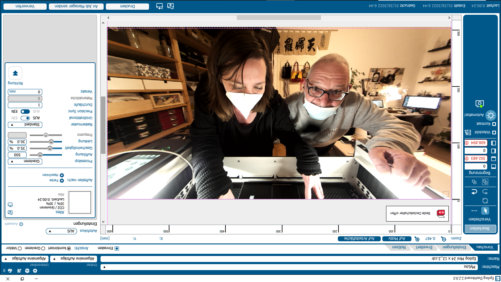Click the Drucken button
The width and height of the screenshot is (501, 282).
127,6
